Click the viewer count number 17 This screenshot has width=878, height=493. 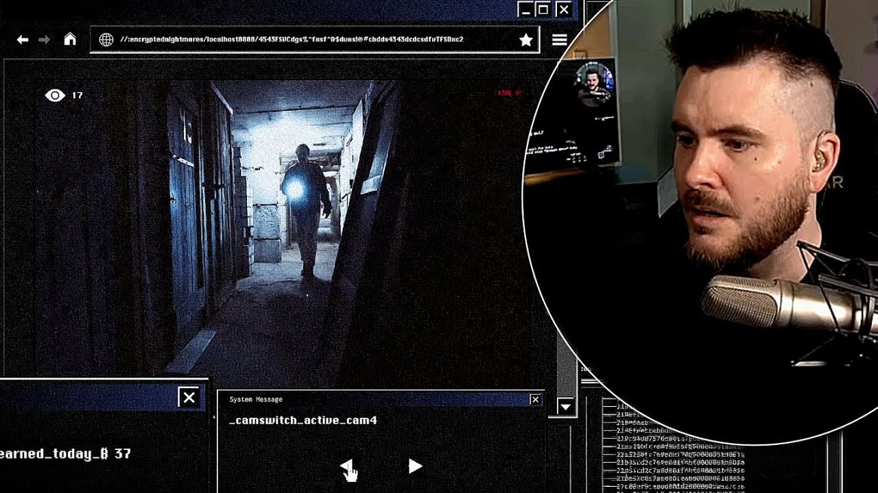77,95
